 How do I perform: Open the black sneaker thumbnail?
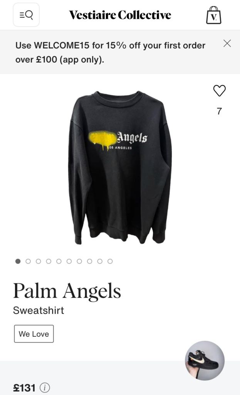[205, 361]
